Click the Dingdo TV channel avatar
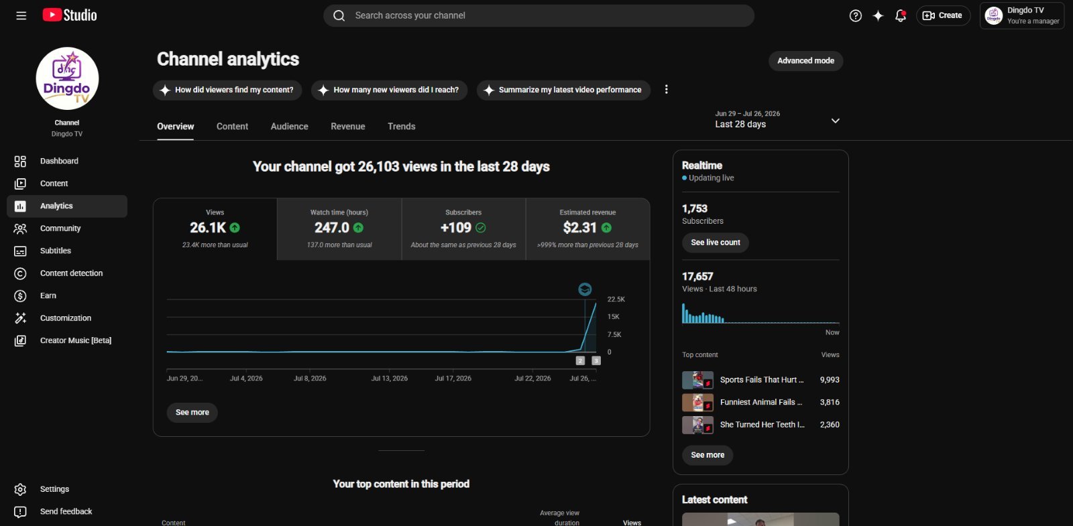 pos(67,78)
